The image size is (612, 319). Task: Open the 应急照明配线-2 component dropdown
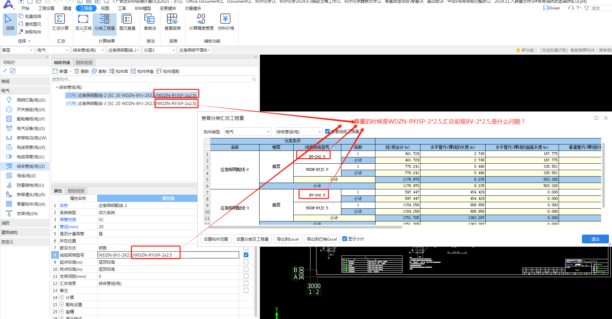point(124,50)
